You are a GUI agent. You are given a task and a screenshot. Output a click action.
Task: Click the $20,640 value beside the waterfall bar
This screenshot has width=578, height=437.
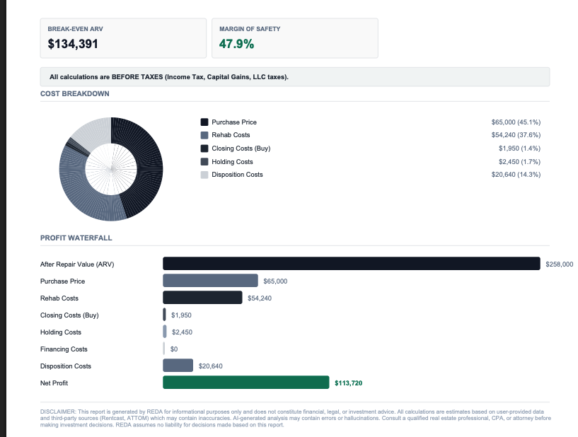click(x=211, y=366)
